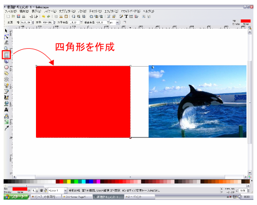Select the Bezier pen tool
This screenshot has width=257, height=205.
(x=6, y=91)
